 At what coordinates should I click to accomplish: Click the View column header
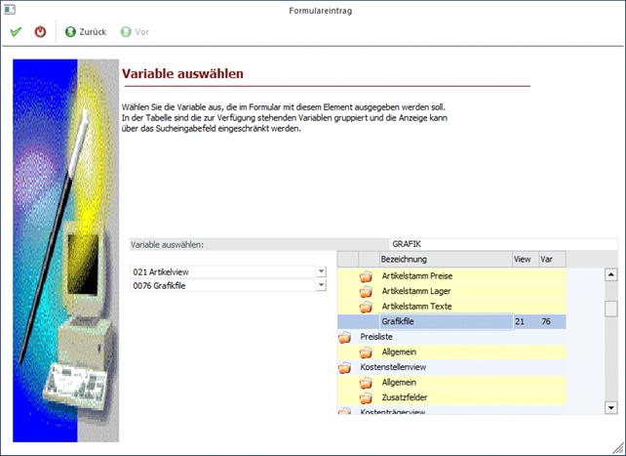pos(524,259)
